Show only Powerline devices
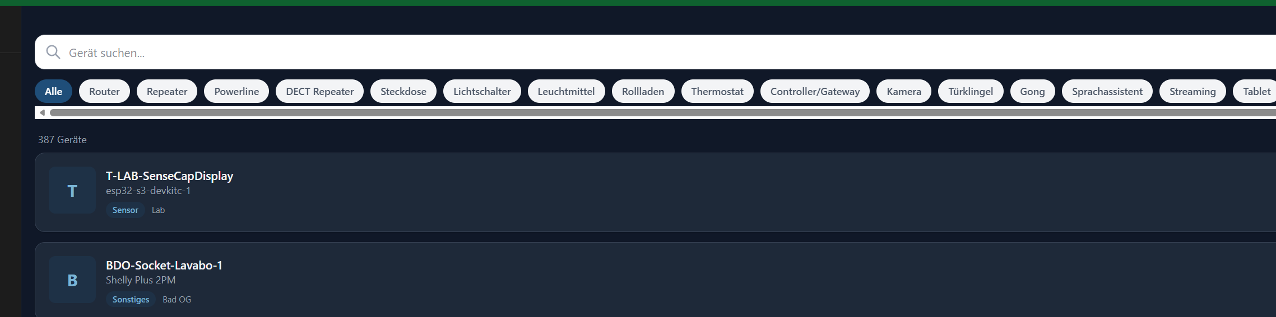Screen dimensions: 1276x317 pos(236,92)
